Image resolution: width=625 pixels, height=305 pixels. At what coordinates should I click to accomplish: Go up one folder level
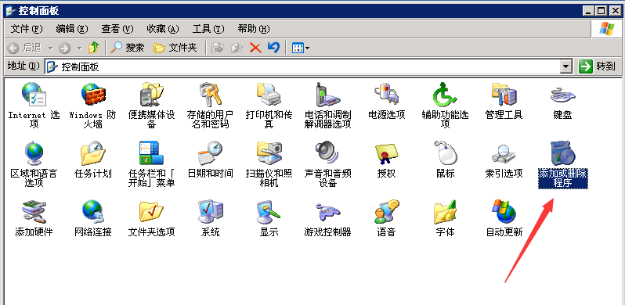(x=94, y=48)
